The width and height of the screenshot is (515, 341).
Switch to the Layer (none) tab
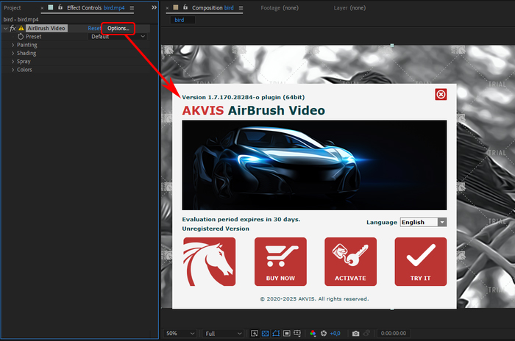coord(349,8)
